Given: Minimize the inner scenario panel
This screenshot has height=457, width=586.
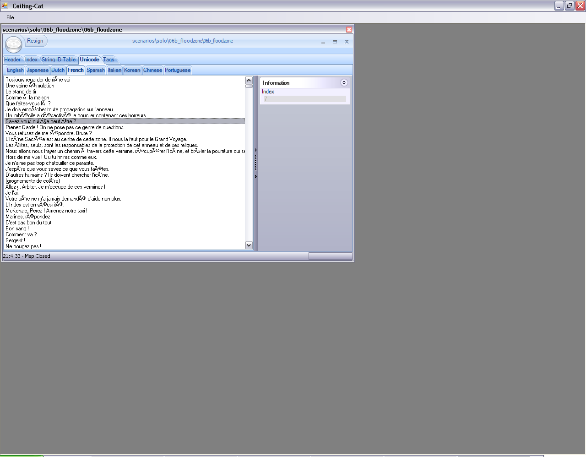Looking at the screenshot, I should coord(323,42).
